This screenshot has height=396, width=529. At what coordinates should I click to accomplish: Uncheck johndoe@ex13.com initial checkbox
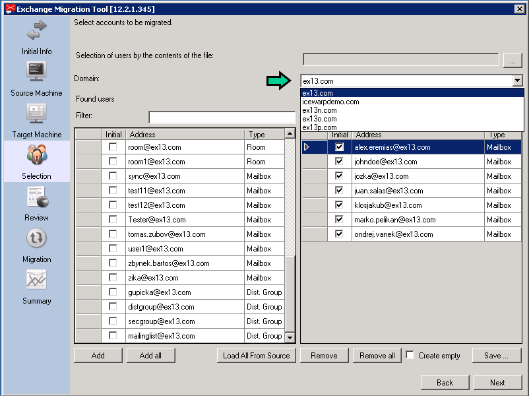click(339, 162)
